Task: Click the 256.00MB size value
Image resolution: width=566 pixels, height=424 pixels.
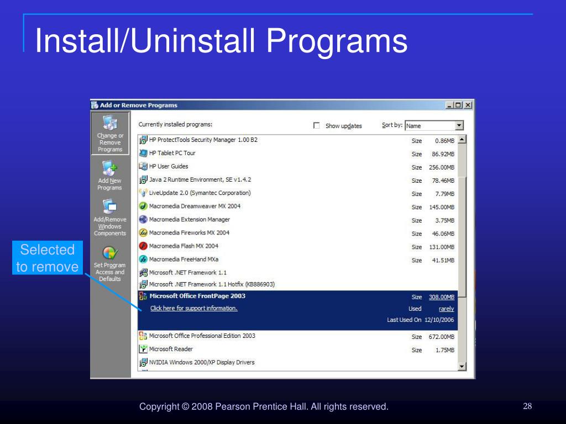Action: point(442,167)
